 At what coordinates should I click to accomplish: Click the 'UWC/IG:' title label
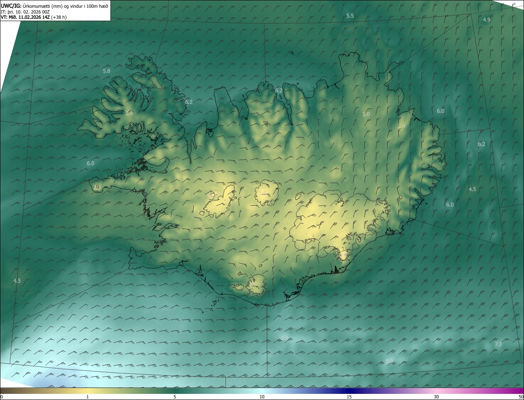pyautogui.click(x=11, y=5)
